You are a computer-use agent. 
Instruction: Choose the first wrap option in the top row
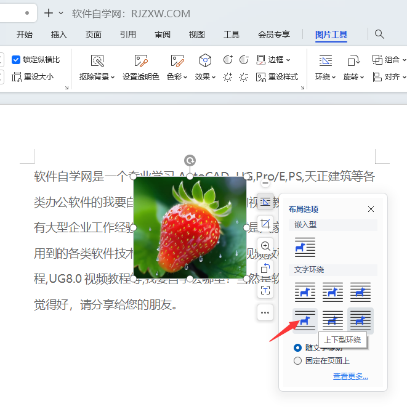(305, 292)
